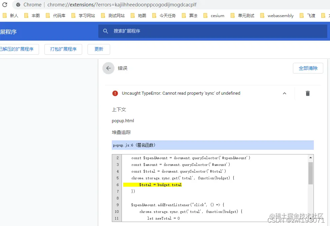330x226 pixels.
Task: Open the 新人 bookmark folder
Action: tap(10, 15)
